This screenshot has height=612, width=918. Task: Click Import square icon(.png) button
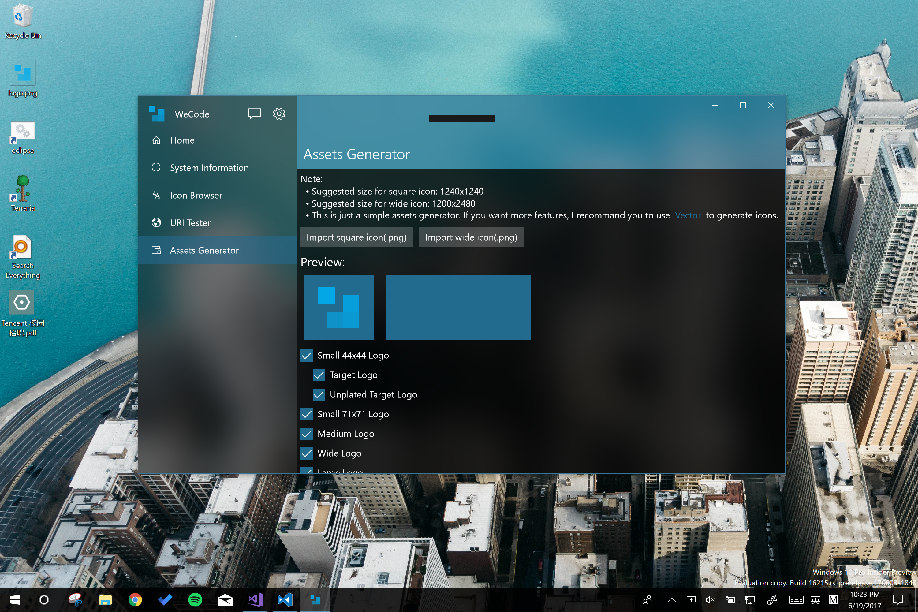(x=356, y=237)
